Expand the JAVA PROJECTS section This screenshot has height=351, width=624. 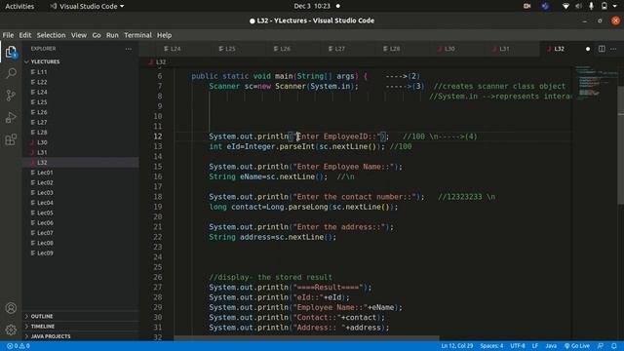click(x=80, y=336)
